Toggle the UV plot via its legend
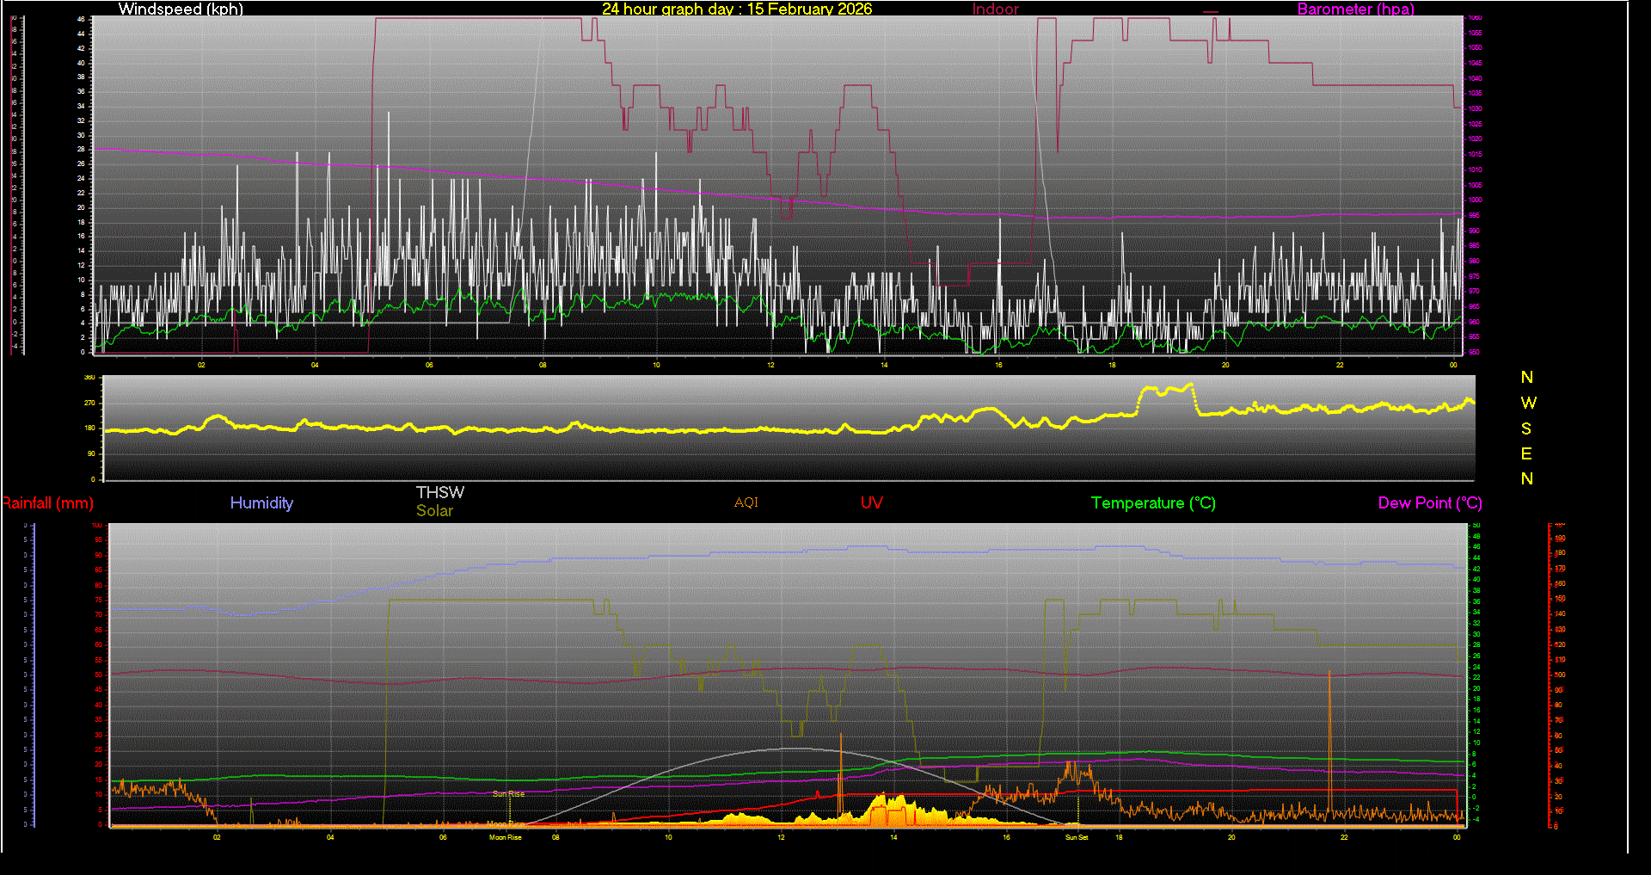Screen dimensions: 1651x875 pyautogui.click(x=871, y=502)
